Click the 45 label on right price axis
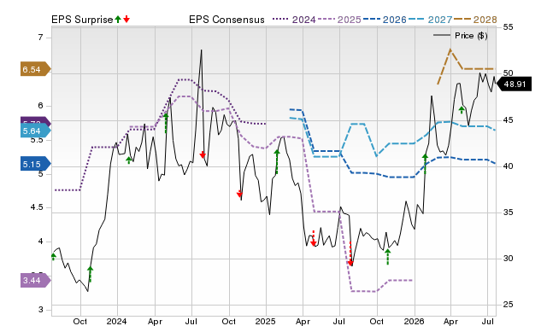This screenshot has height=326, width=547. tap(509, 120)
